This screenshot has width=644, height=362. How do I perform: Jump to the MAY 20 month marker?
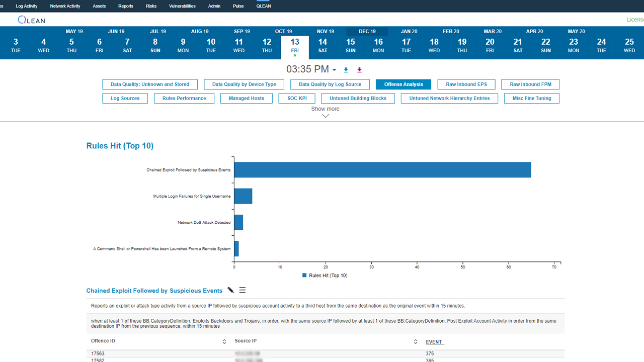pos(577,31)
